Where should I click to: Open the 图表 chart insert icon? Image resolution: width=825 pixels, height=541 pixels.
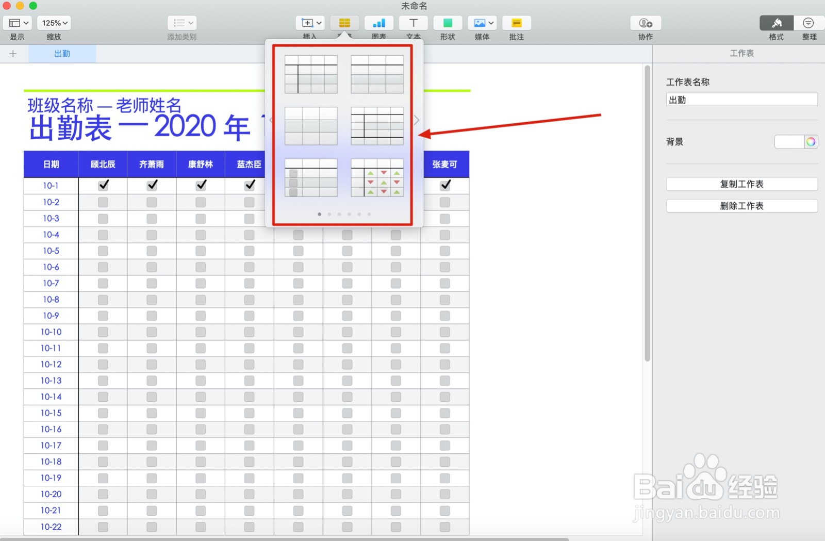(x=379, y=23)
